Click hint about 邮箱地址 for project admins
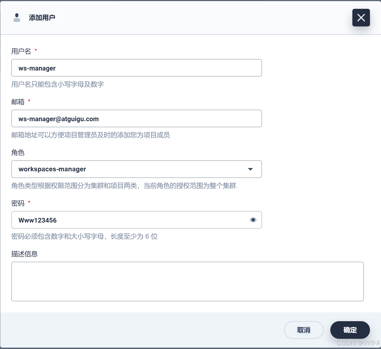 click(x=91, y=135)
